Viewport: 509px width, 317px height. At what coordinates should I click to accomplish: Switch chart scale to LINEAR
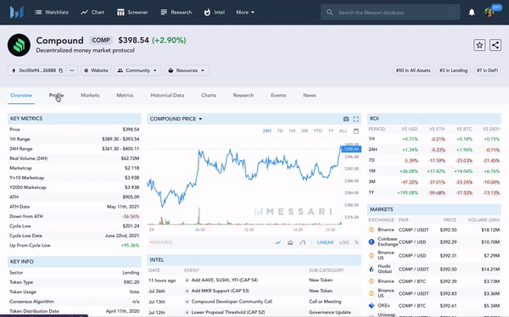pos(325,242)
